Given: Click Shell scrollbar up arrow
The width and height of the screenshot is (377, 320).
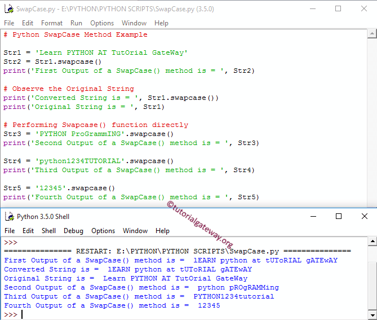Looking at the screenshot, I should [x=372, y=241].
